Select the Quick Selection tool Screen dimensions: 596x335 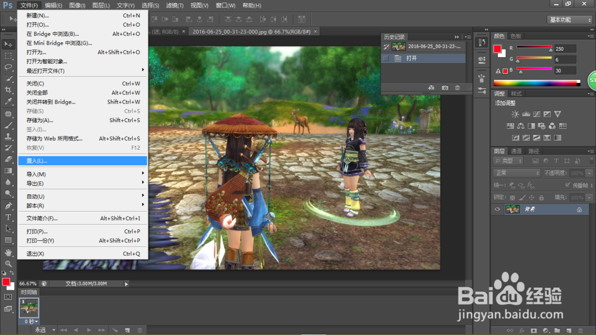8,79
